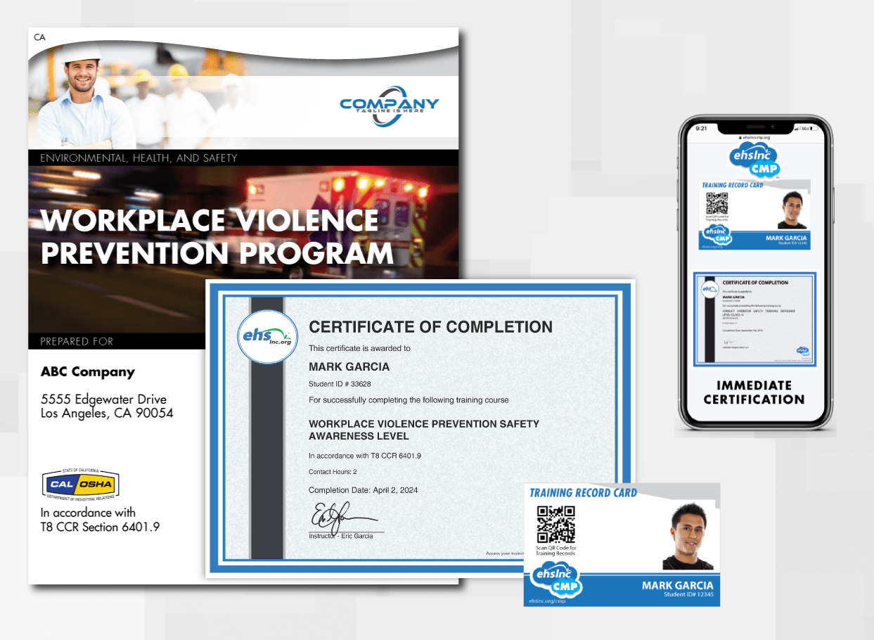Viewport: 874px width, 640px height.
Task: Click the 'Instructor - Eric Garcia' caption
Action: coord(341,537)
